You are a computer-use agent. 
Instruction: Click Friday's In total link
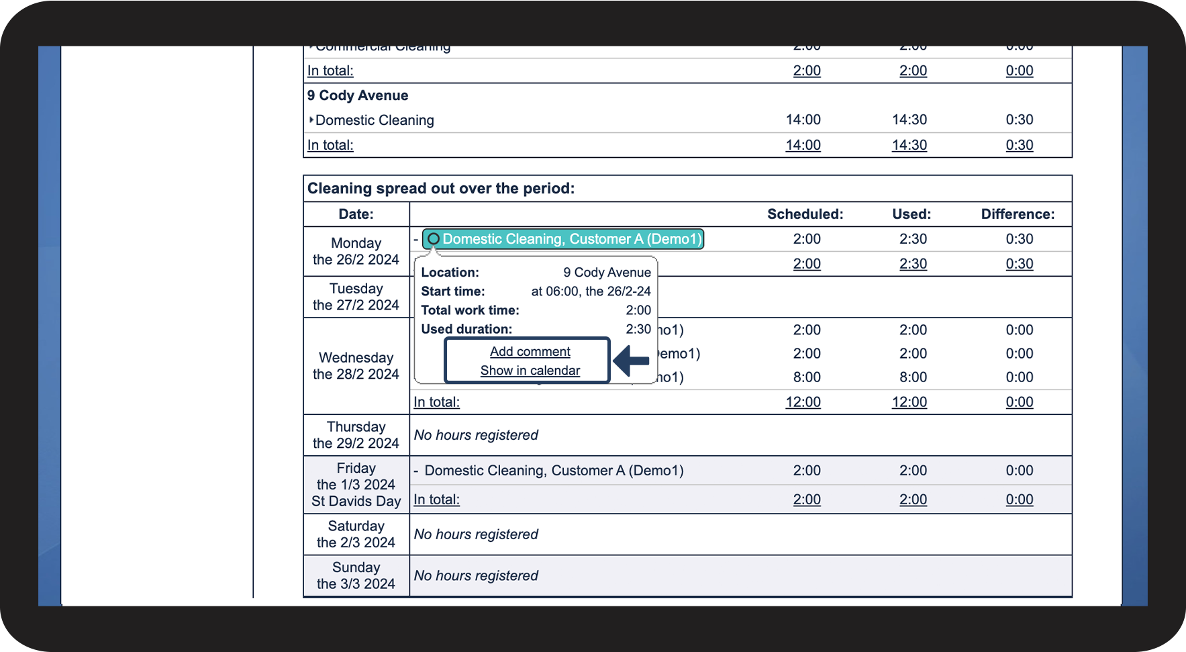436,500
